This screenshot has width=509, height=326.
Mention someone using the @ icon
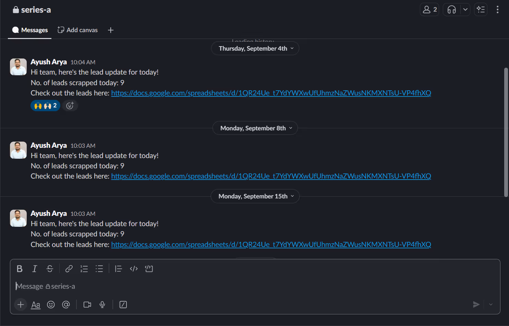click(66, 304)
